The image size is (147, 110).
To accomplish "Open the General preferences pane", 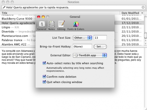I will [42, 26].
